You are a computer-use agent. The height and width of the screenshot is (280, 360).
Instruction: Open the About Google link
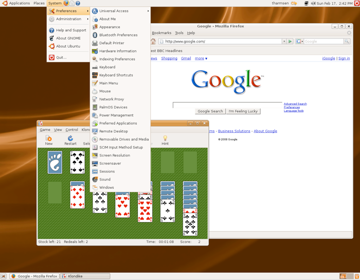pos(265,131)
